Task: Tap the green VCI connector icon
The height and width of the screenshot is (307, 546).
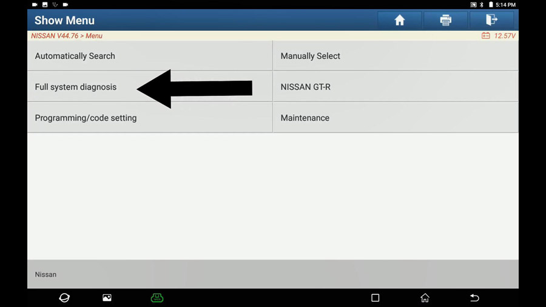Action: point(157,298)
